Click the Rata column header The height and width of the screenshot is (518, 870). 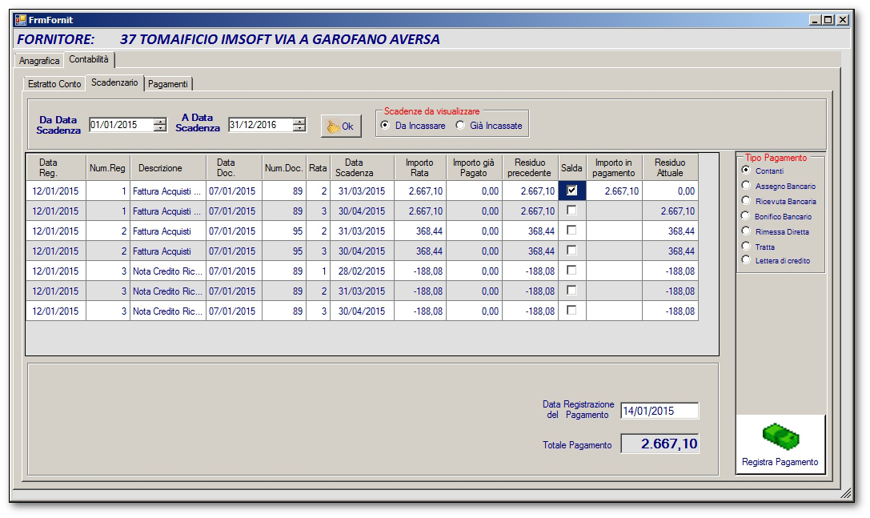[318, 167]
